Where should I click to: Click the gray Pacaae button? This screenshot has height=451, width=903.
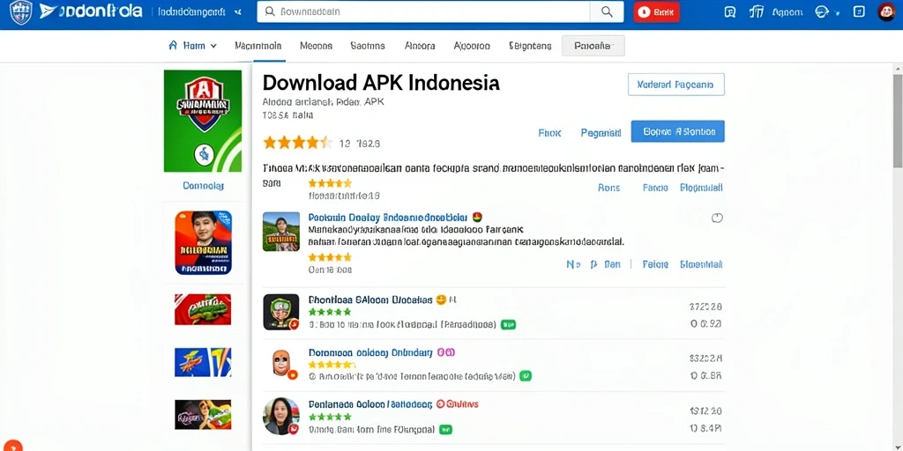click(x=593, y=46)
